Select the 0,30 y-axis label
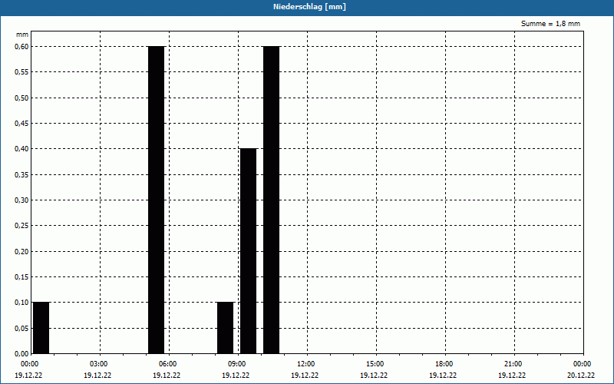The height and width of the screenshot is (384, 614). point(21,200)
